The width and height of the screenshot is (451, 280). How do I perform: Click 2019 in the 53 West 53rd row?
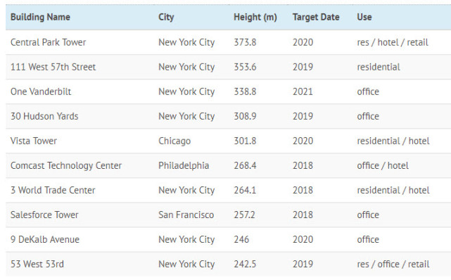click(x=303, y=264)
